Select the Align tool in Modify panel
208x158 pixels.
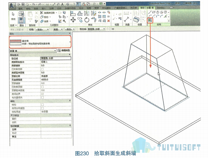(x=73, y=13)
